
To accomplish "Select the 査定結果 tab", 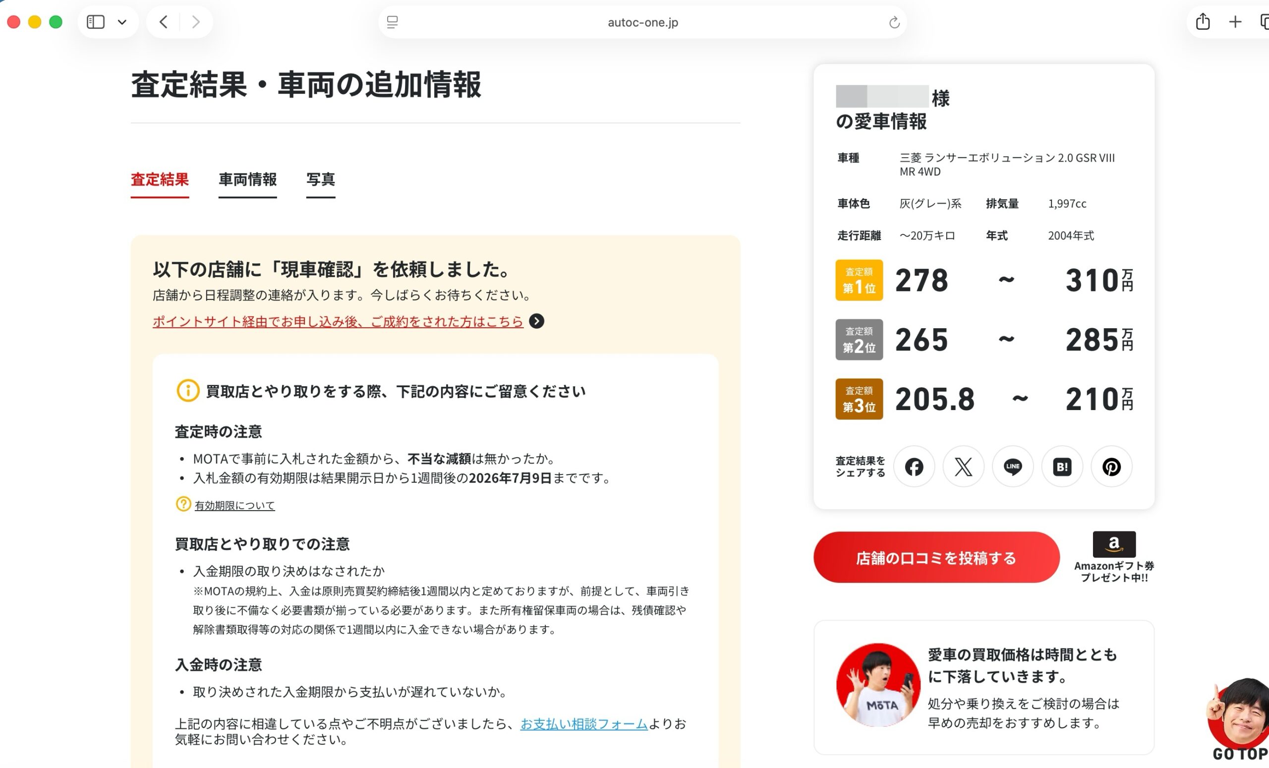I will click(160, 180).
